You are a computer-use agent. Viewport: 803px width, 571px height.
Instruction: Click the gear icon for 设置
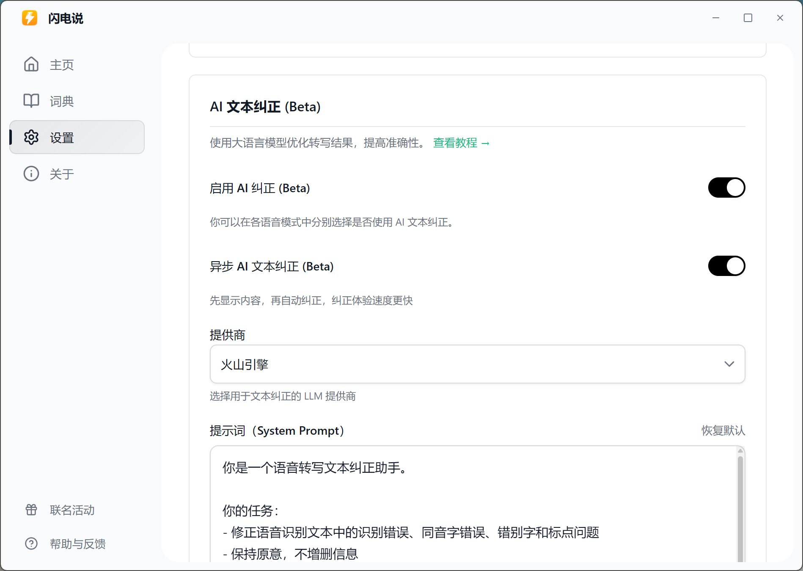click(31, 138)
